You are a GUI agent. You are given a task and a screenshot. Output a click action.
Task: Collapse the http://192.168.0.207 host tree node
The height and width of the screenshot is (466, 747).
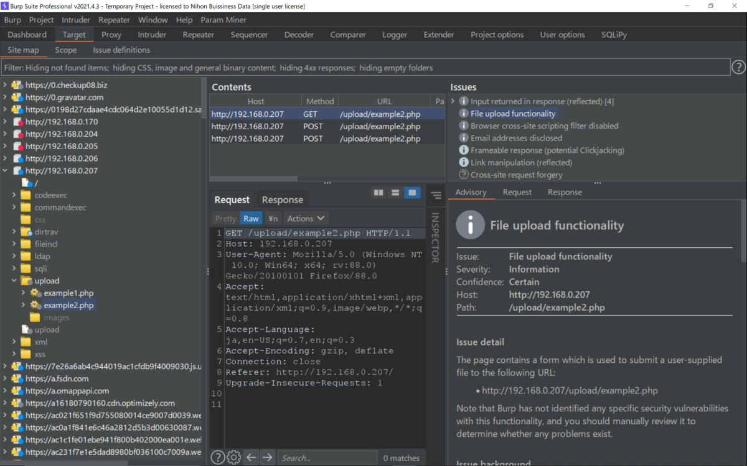5,171
